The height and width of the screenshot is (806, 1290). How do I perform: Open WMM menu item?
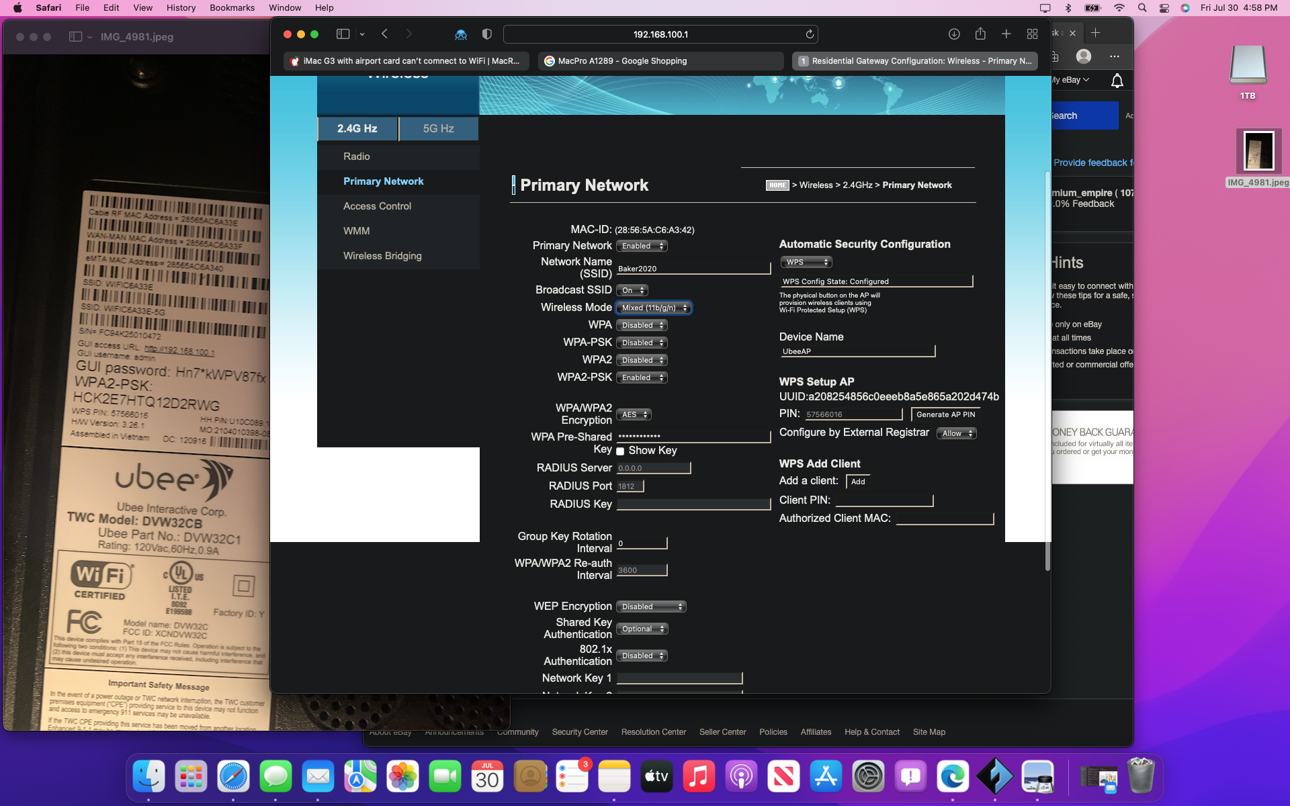356,231
